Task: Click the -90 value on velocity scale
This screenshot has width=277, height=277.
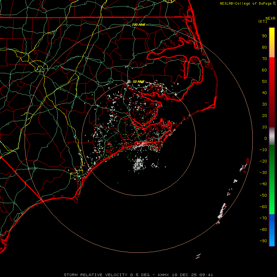Action: (x=263, y=241)
